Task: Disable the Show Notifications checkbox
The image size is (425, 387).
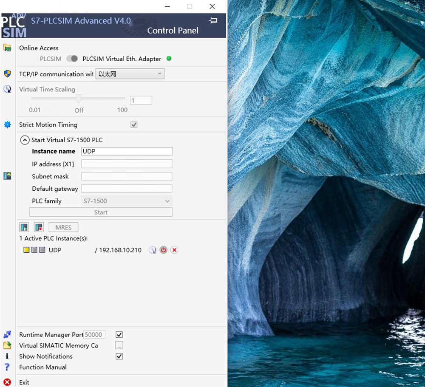Action: tap(119, 356)
